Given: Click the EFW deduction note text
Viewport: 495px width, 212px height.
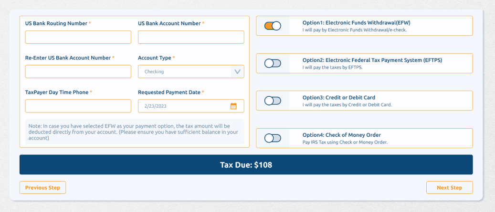Looking at the screenshot, I should [x=133, y=132].
